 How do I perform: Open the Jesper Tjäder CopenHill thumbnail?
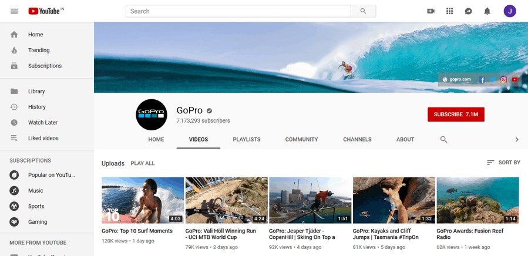tap(311, 200)
